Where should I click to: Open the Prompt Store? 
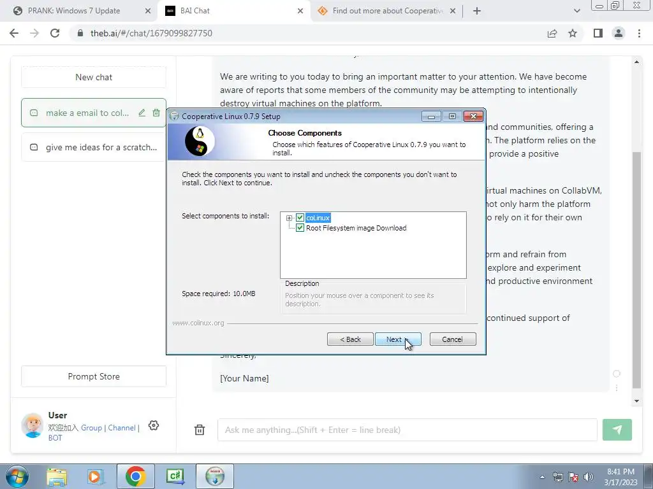[94, 376]
